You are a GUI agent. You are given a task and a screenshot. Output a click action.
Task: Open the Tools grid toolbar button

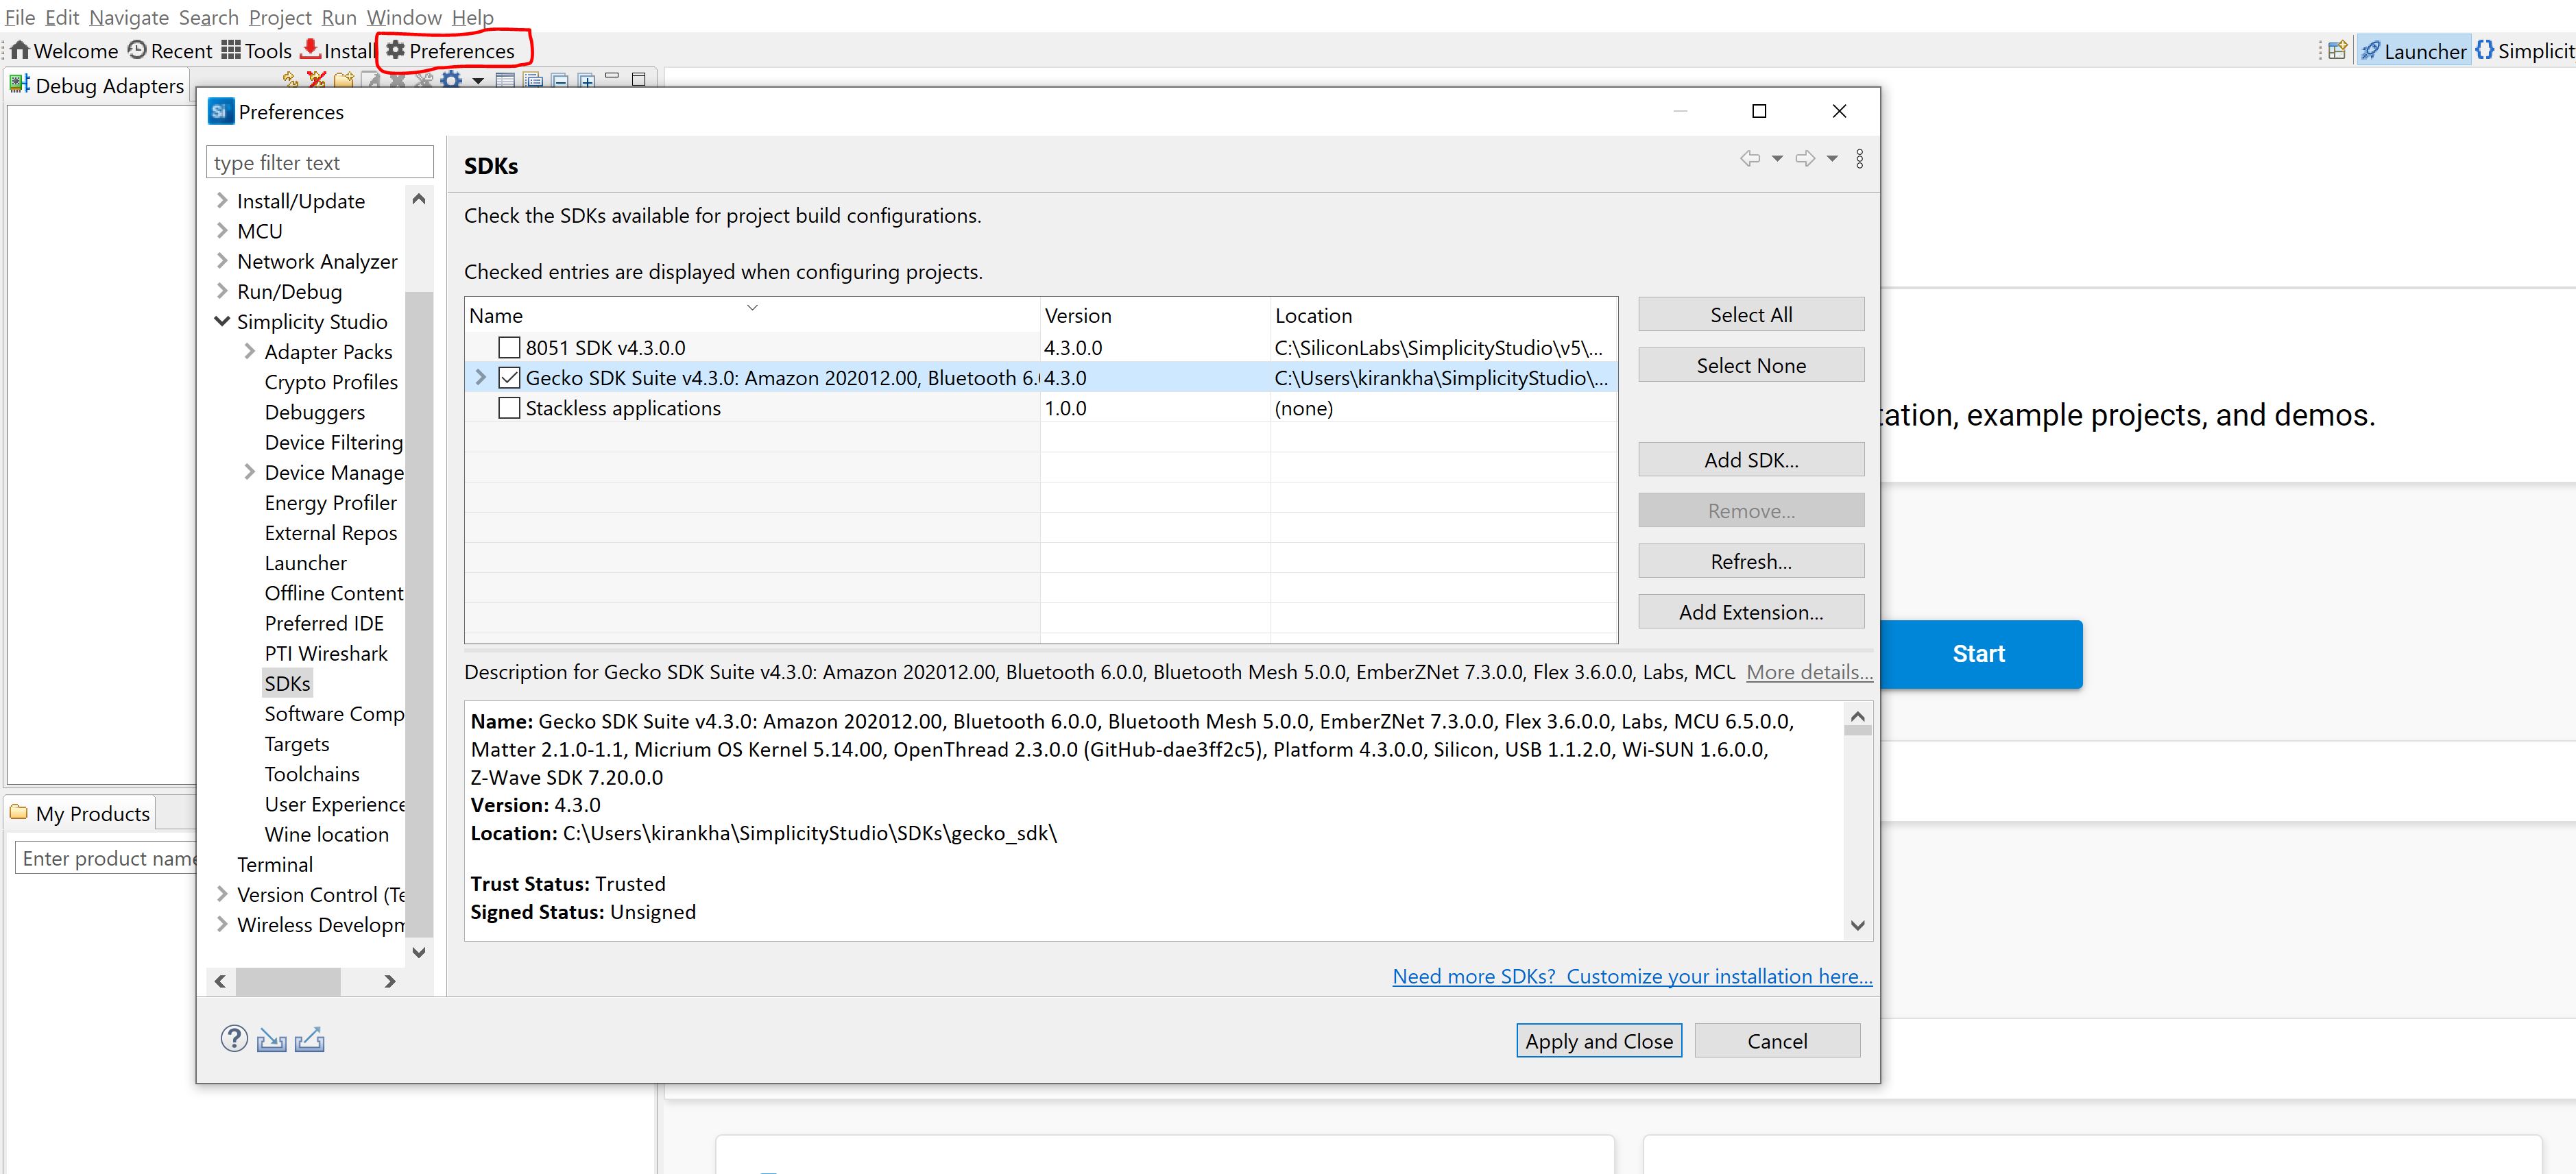tap(256, 51)
